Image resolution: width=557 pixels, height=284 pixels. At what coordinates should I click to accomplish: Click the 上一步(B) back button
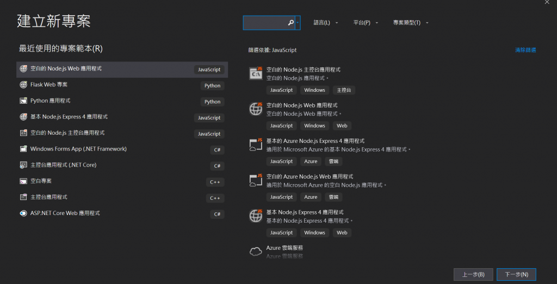tap(473, 274)
